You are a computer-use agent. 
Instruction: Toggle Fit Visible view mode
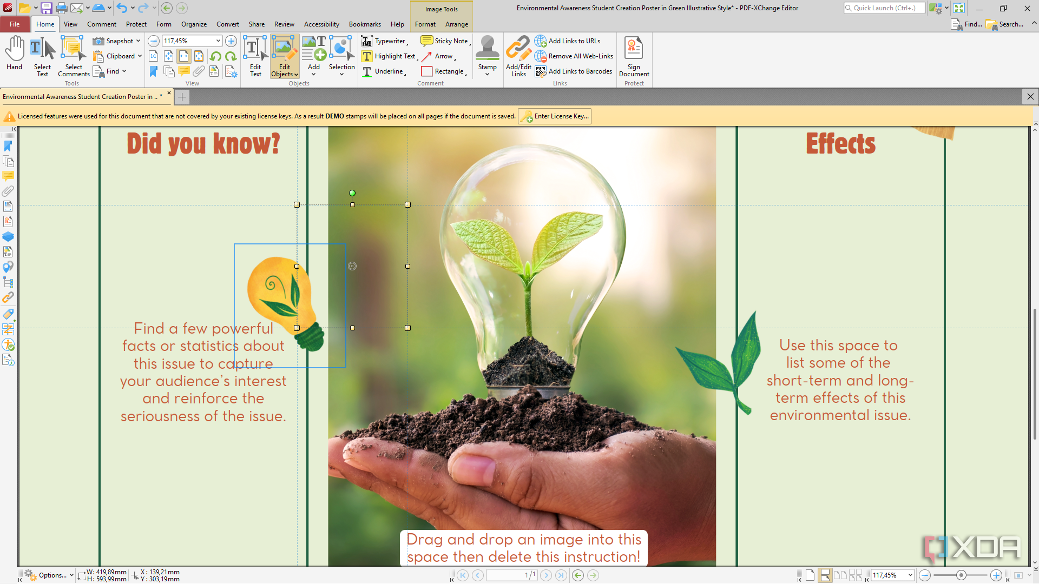(199, 56)
